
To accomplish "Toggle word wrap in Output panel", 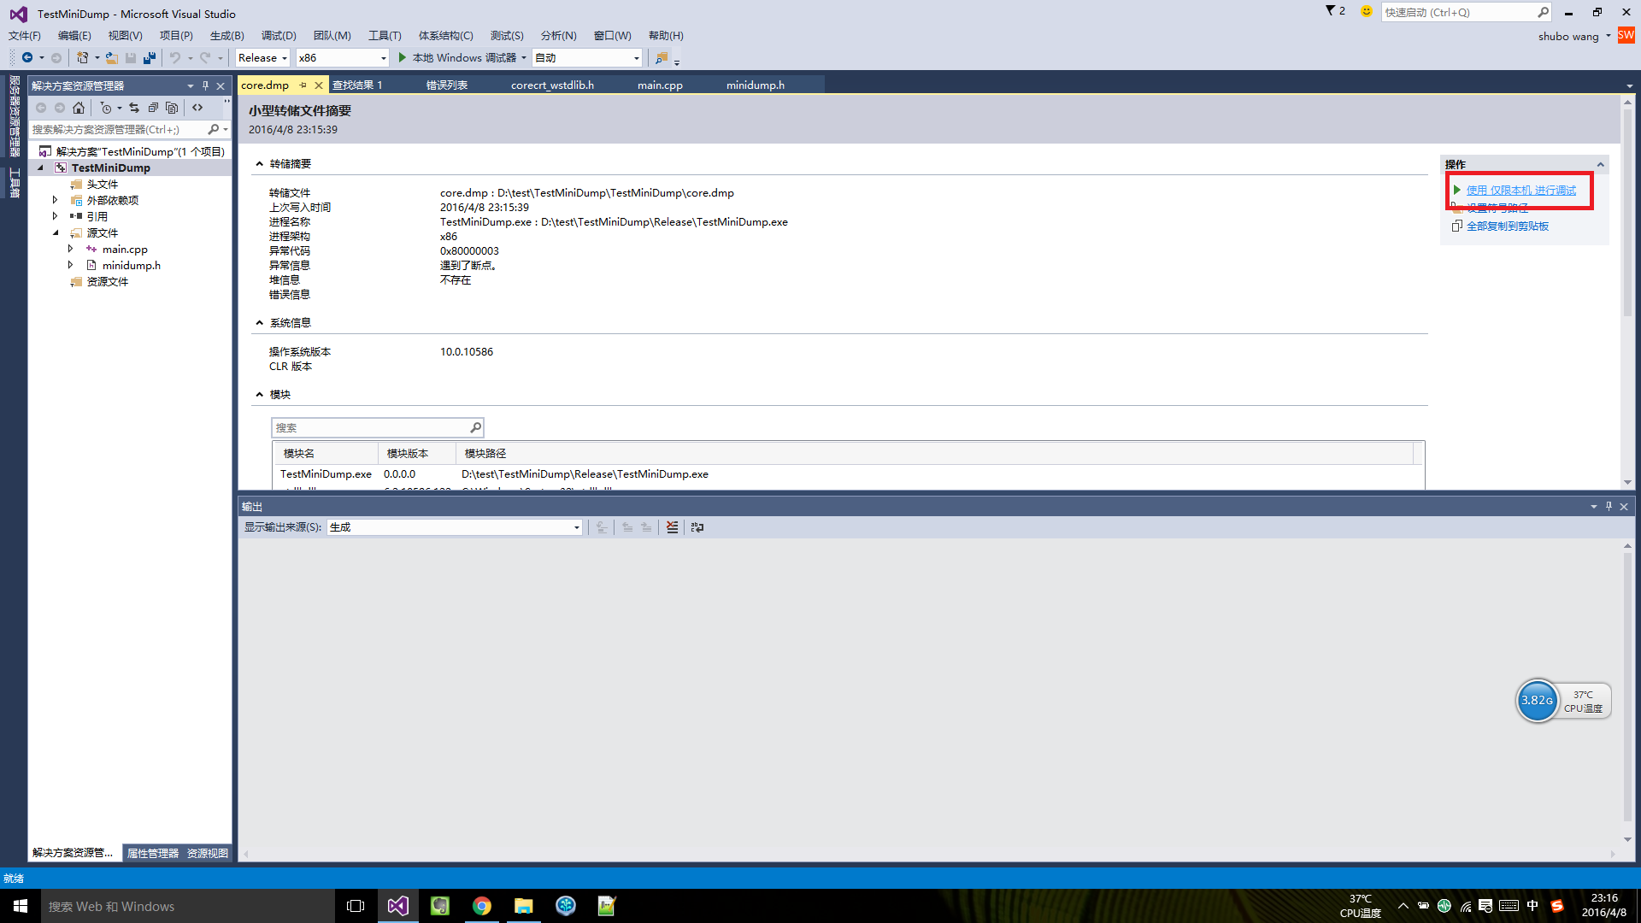I will click(x=697, y=527).
